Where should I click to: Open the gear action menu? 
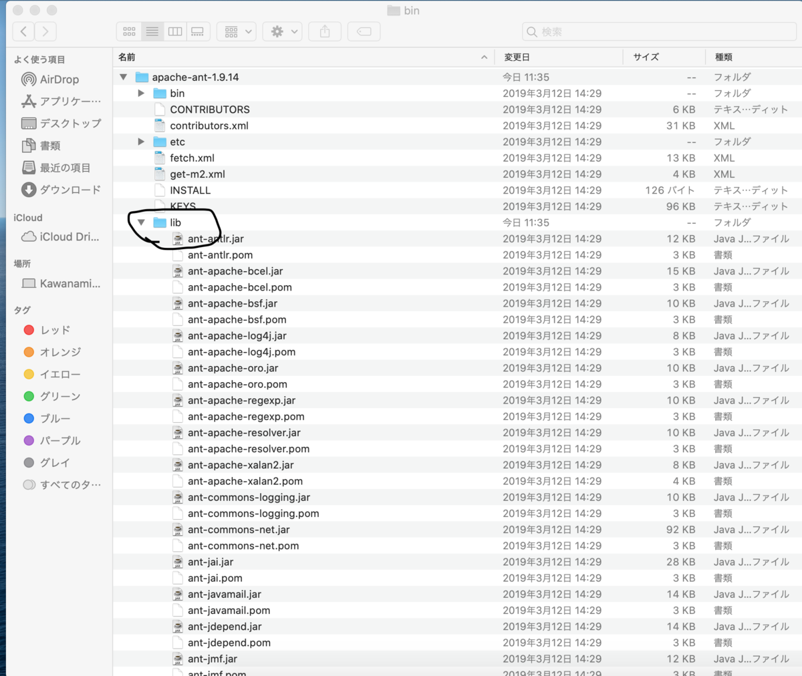pyautogui.click(x=283, y=31)
